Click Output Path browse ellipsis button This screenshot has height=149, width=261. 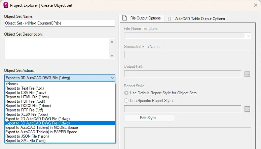pyautogui.click(x=247, y=74)
